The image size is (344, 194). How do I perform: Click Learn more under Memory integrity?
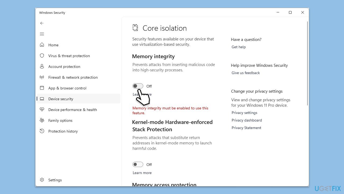pos(142,94)
